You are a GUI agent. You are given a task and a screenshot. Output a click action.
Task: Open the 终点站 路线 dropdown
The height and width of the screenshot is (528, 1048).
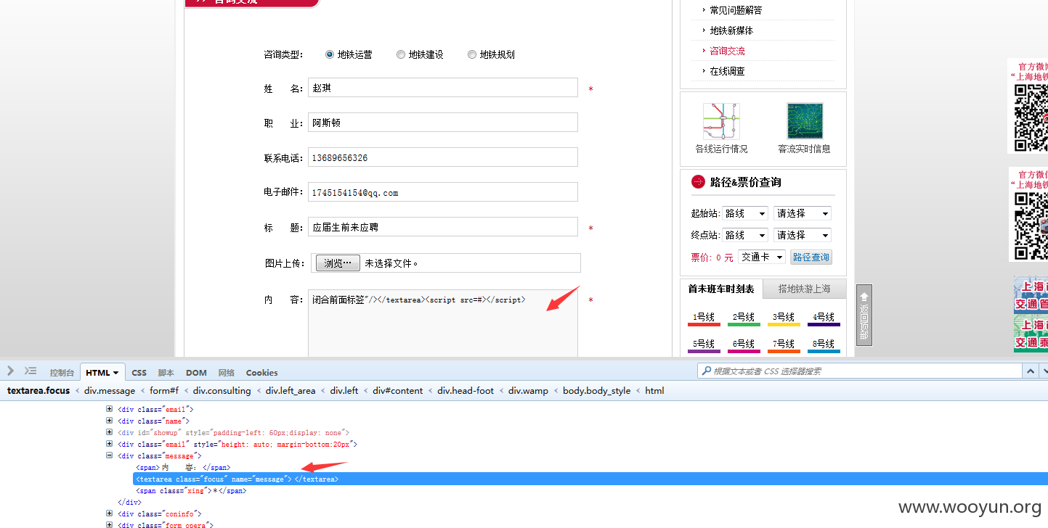coord(745,235)
